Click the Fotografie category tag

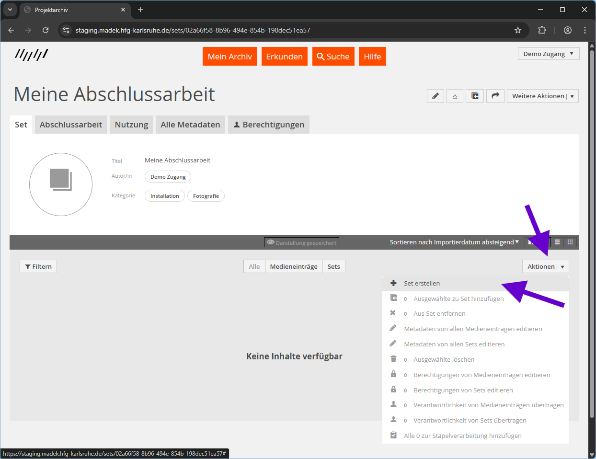pyautogui.click(x=206, y=196)
